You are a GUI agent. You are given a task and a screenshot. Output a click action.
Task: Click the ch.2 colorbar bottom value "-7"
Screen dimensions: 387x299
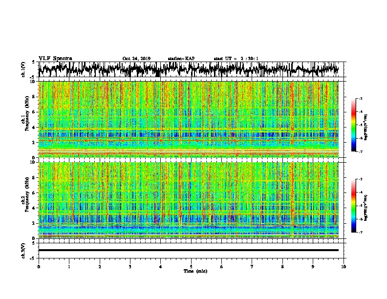360,232
